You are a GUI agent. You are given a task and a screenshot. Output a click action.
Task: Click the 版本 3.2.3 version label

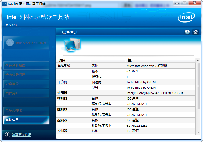click(11, 25)
